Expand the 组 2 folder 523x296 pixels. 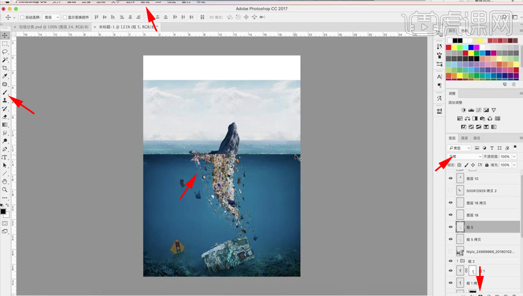point(457,261)
